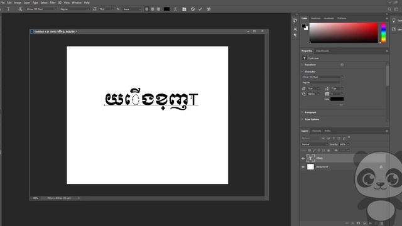Switch to the Color panel tab

click(304, 18)
